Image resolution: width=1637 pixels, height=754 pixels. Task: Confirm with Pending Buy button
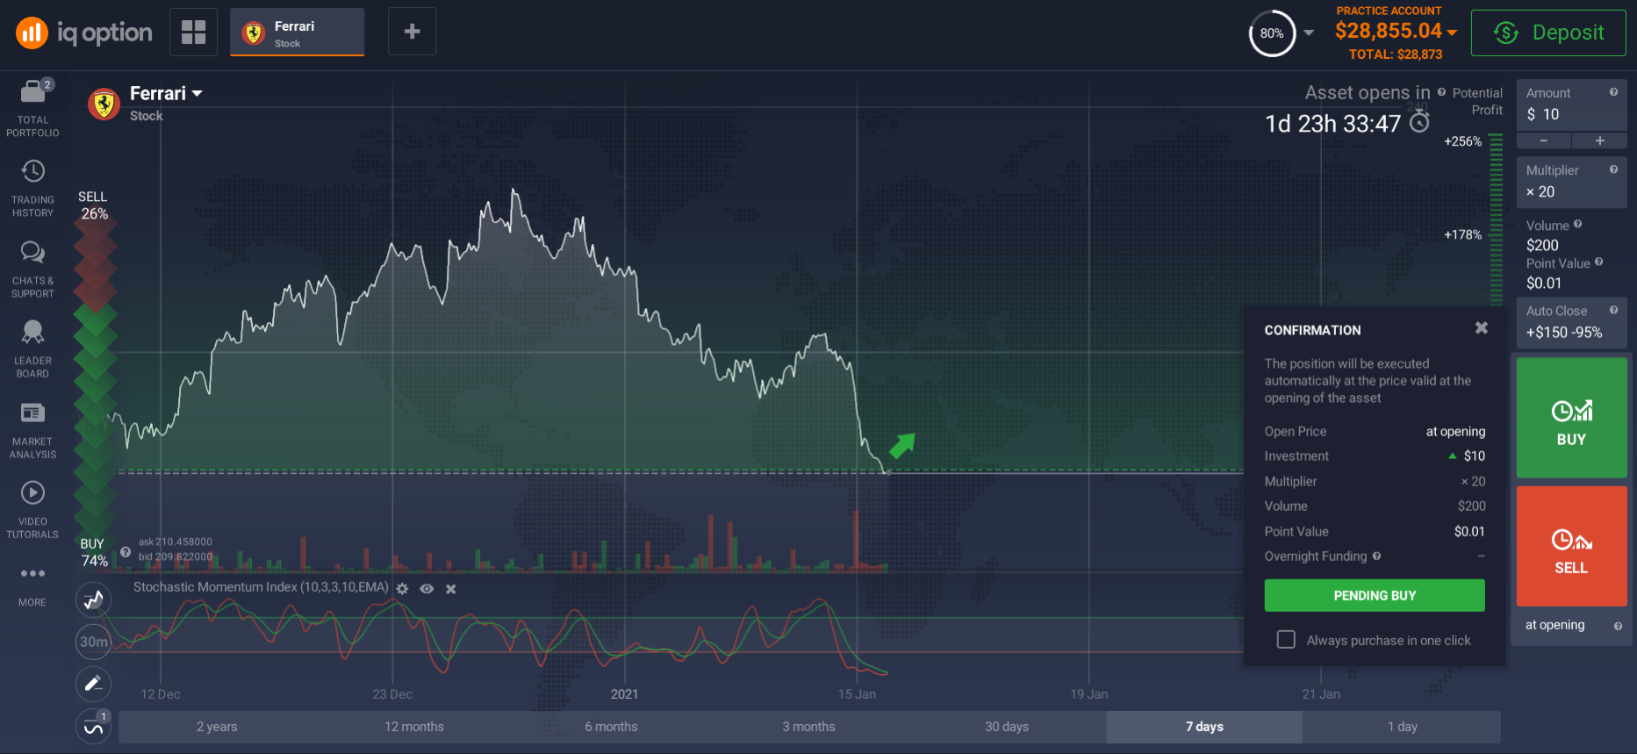click(x=1375, y=595)
